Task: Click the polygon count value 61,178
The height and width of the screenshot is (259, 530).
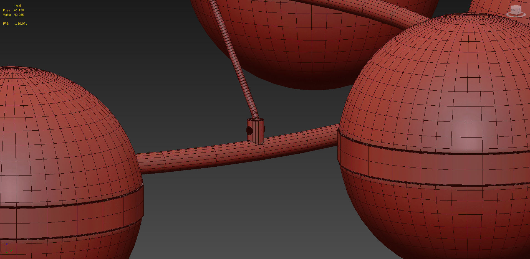Action: [19, 10]
